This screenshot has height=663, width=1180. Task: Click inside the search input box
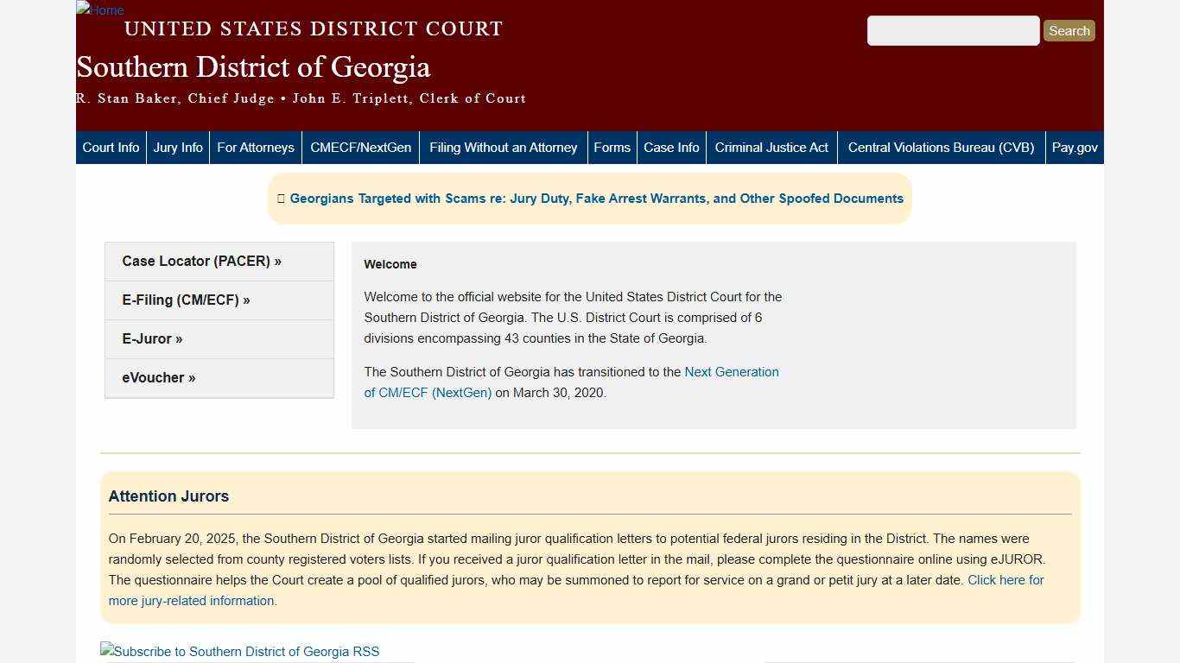(x=953, y=30)
